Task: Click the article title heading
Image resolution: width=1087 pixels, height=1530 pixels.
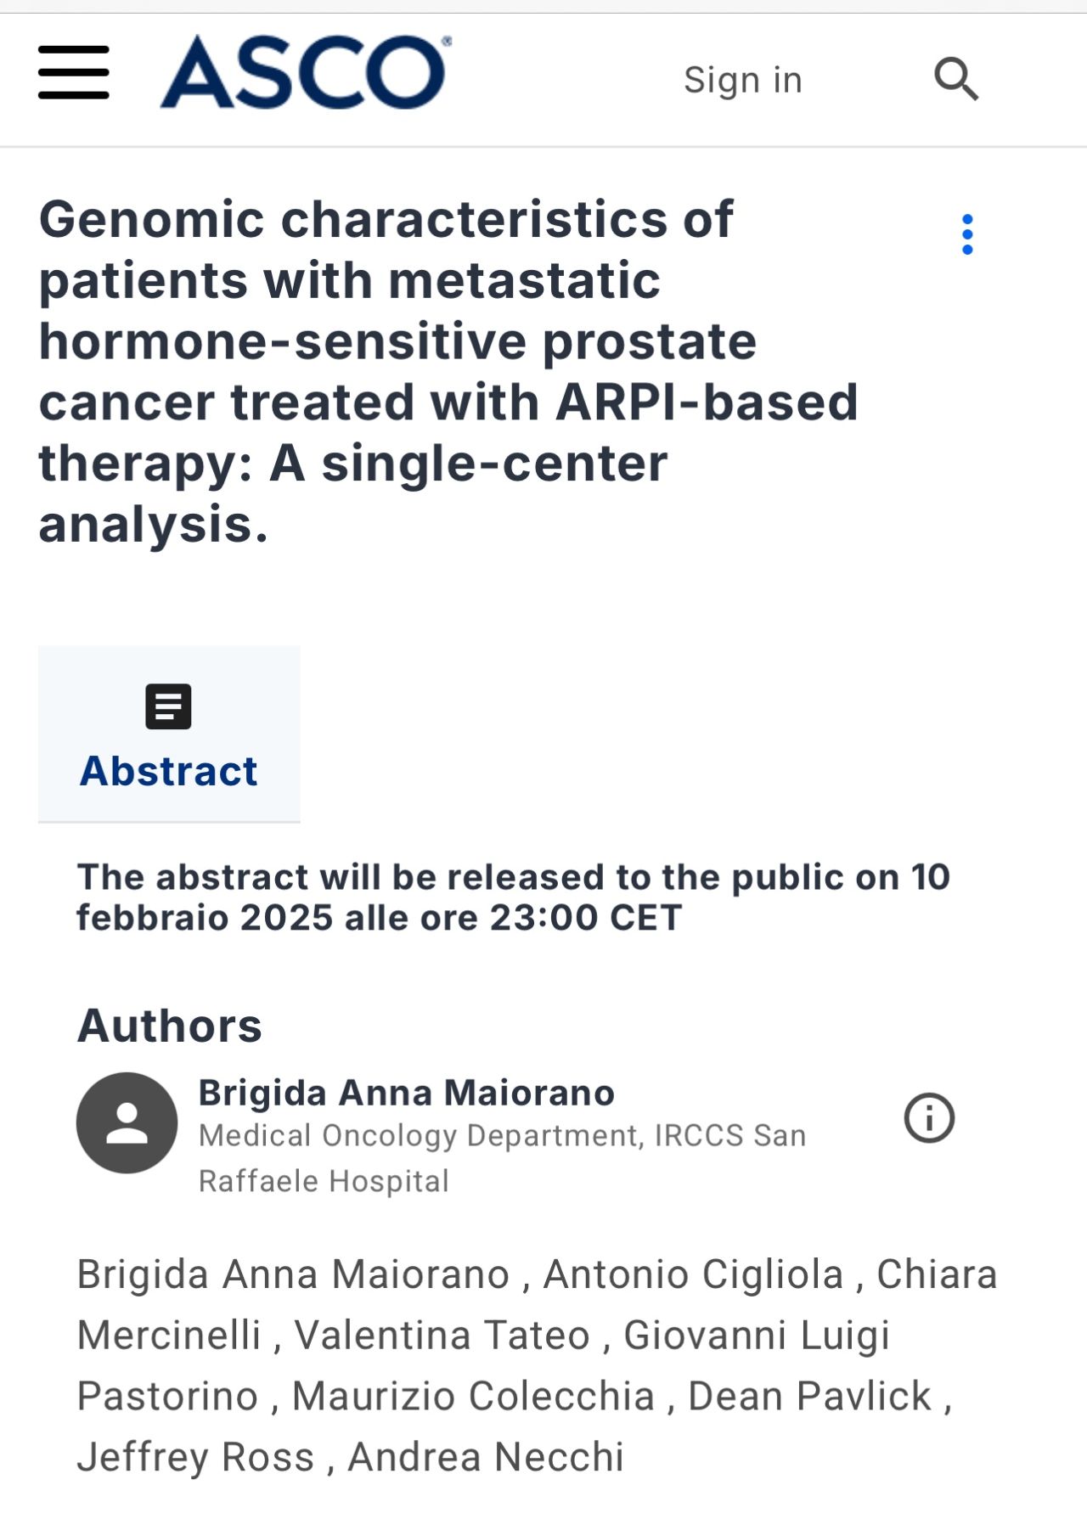Action: tap(448, 371)
